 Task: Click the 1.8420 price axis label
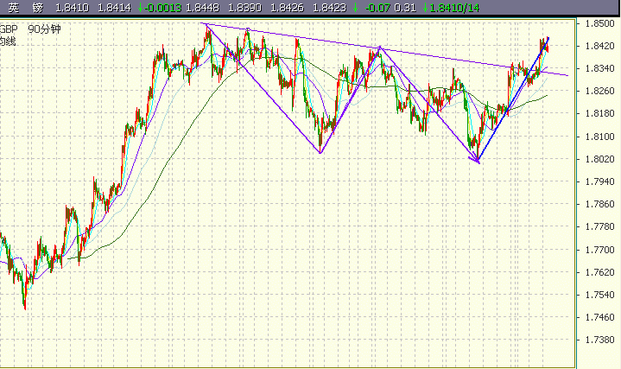click(599, 46)
